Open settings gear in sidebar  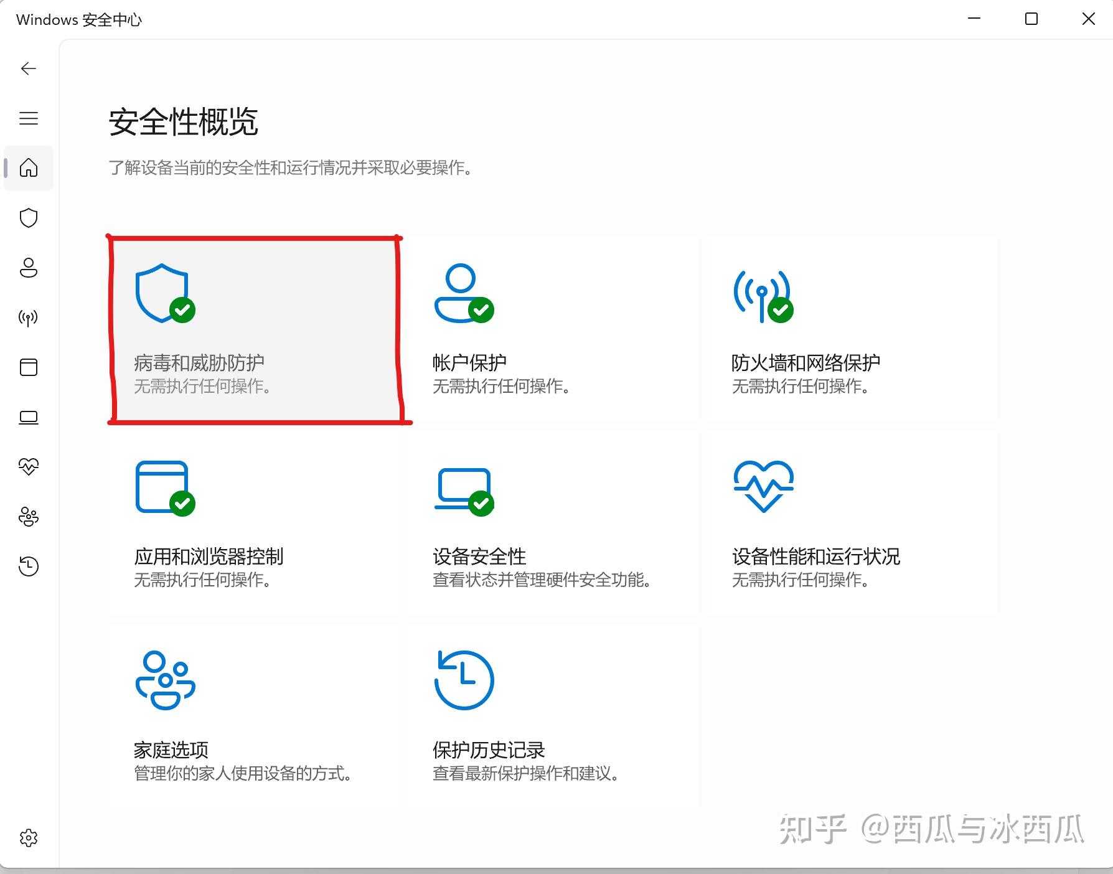[x=29, y=838]
